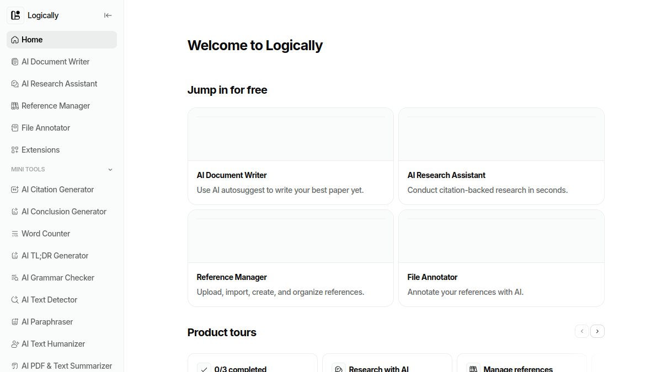Open File Annotator from sidebar
This screenshot has height=372, width=662.
[62, 128]
